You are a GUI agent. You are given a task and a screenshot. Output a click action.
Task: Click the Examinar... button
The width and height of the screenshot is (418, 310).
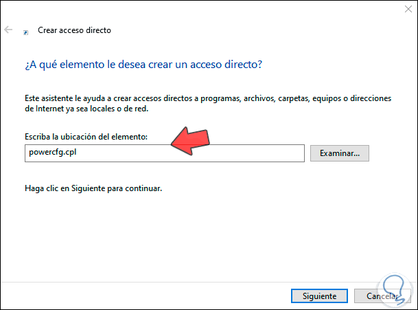click(x=340, y=153)
